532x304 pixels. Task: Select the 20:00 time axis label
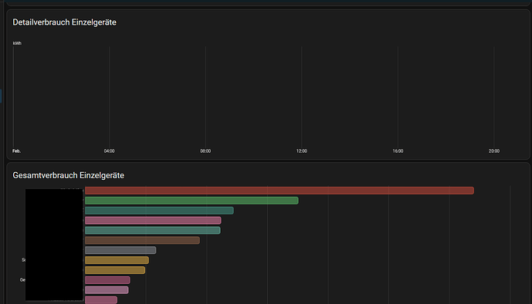pyautogui.click(x=494, y=151)
